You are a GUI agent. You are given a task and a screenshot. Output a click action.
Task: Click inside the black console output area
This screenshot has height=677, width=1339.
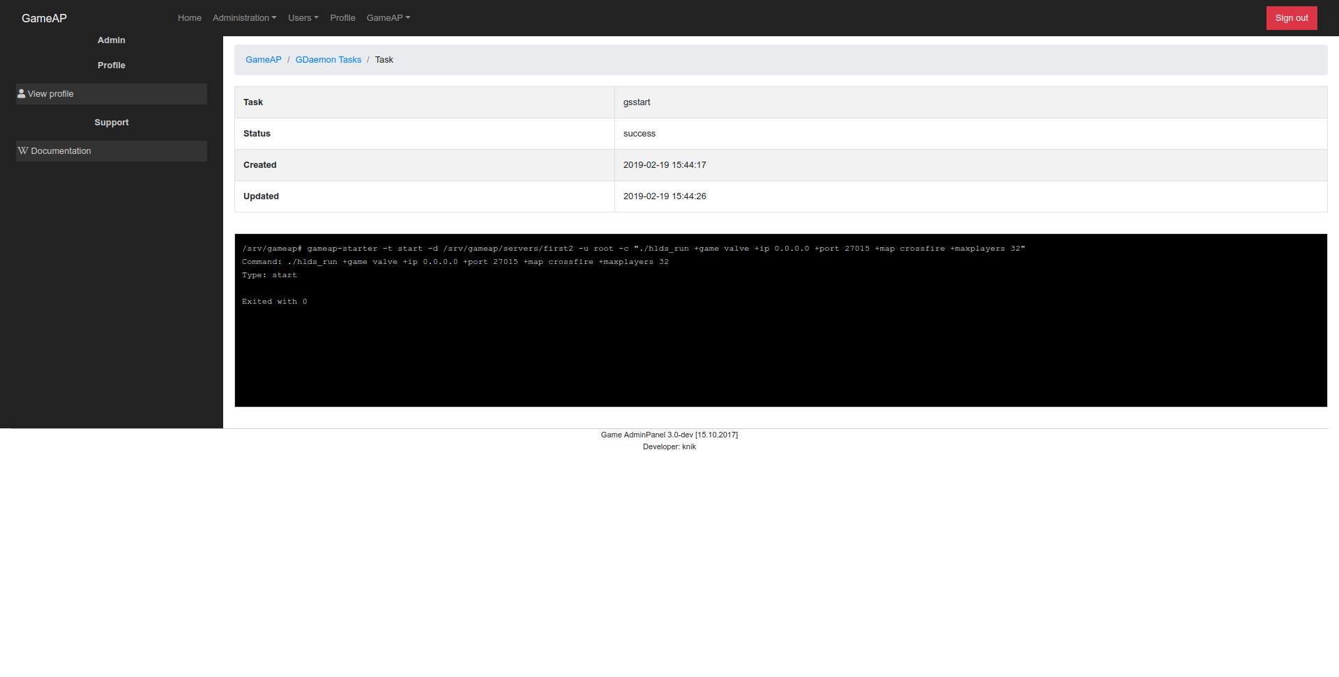(767, 334)
